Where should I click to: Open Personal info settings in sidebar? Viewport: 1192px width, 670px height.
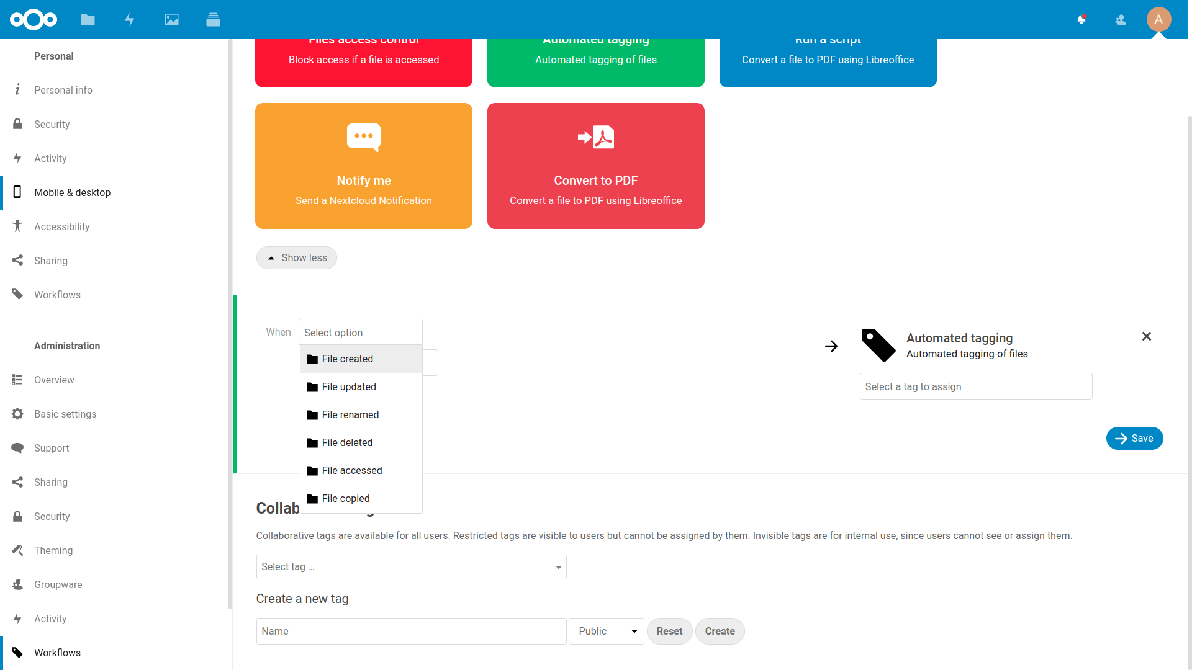pos(64,90)
